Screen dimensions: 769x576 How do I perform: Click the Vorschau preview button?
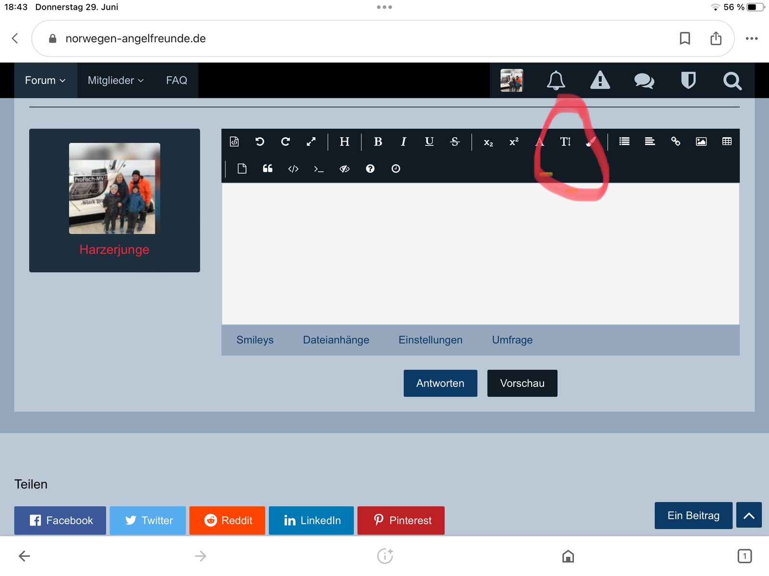(522, 383)
